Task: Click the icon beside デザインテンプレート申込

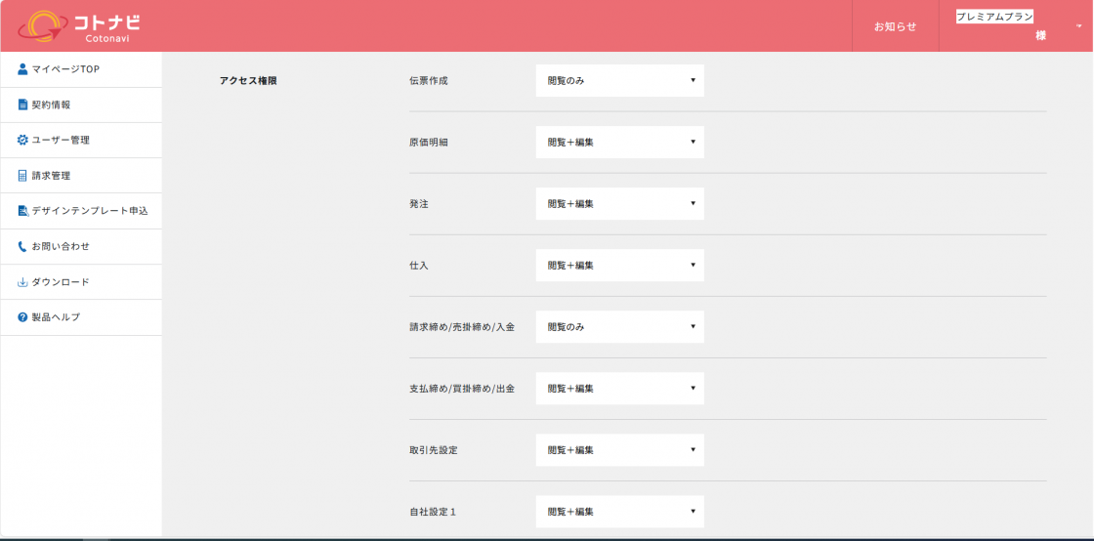Action: 22,211
